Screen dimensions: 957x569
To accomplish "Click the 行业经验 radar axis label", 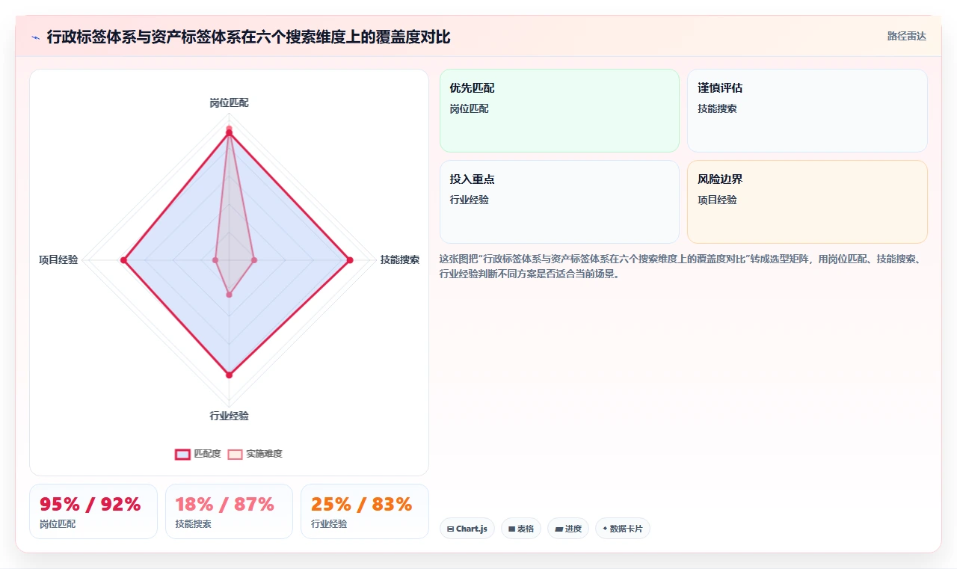I will [x=229, y=416].
